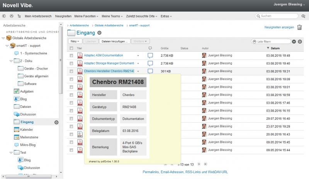The height and width of the screenshot is (179, 309).
Task: Click Neuigkeiten anzeigen link
Action: pos(279,27)
